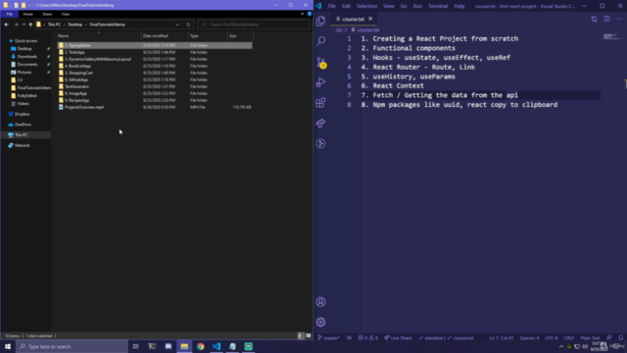The width and height of the screenshot is (627, 353).
Task: Open the Run menu in VS Code
Action: click(x=417, y=6)
